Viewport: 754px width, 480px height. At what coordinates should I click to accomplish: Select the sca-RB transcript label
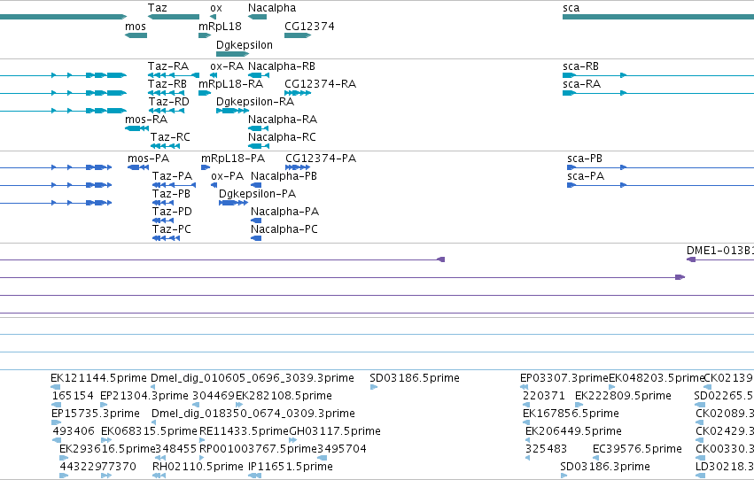pyautogui.click(x=580, y=66)
